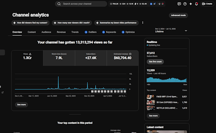Click the warning triangle next to Views
The height and width of the screenshot is (133, 216).
(30, 54)
